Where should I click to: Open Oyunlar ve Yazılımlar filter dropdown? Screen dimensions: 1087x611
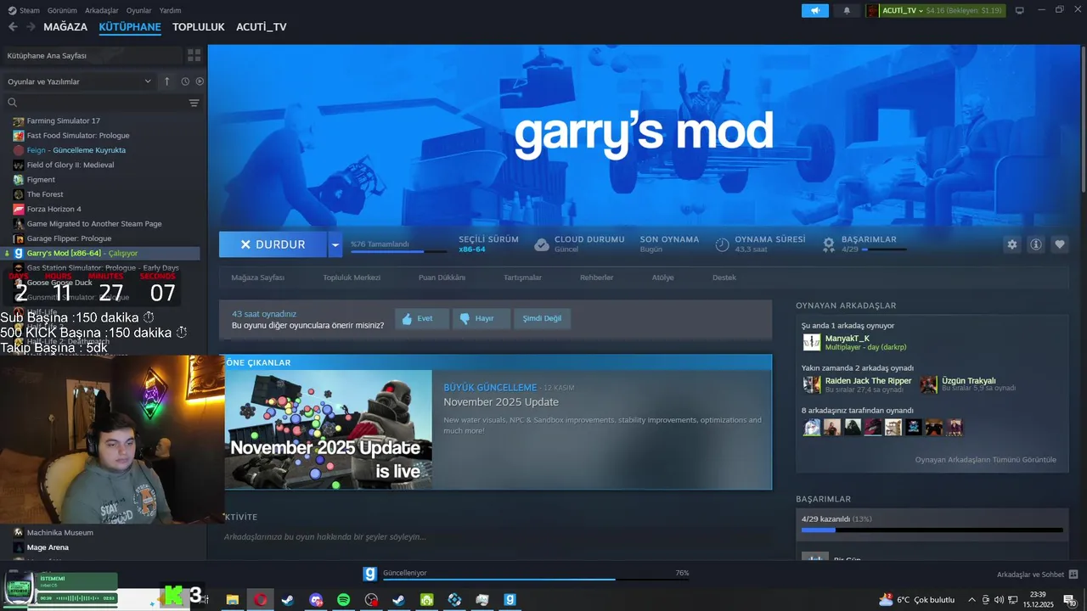click(79, 81)
